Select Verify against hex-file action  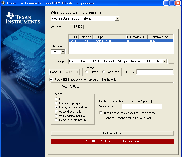pyautogui.click(x=56, y=116)
